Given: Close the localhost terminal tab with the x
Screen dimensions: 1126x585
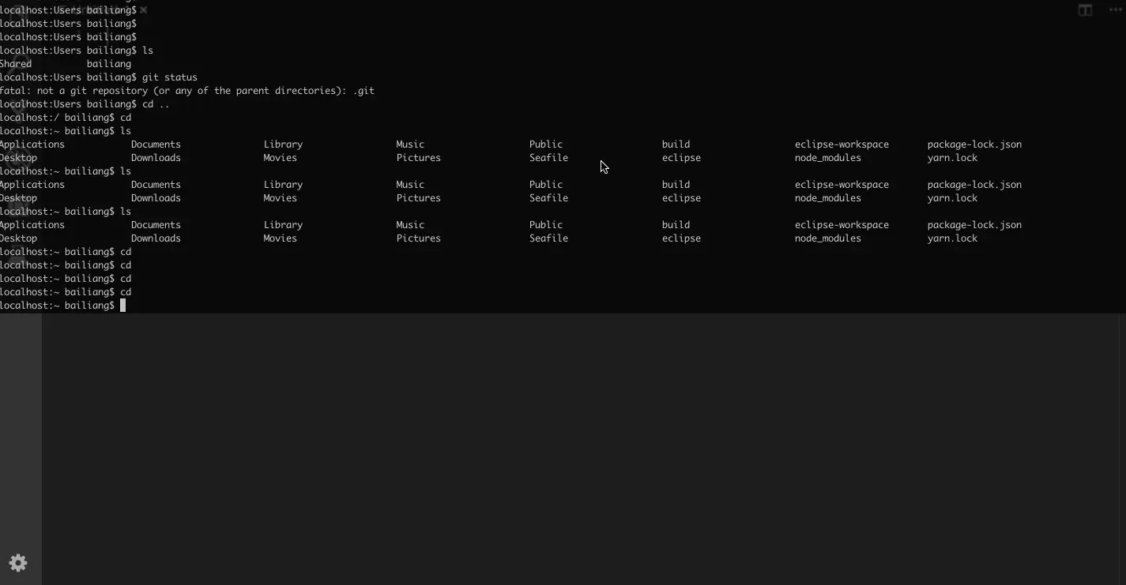Looking at the screenshot, I should 142,10.
